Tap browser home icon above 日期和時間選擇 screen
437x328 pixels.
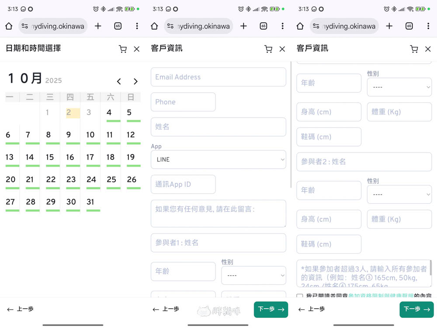9,26
